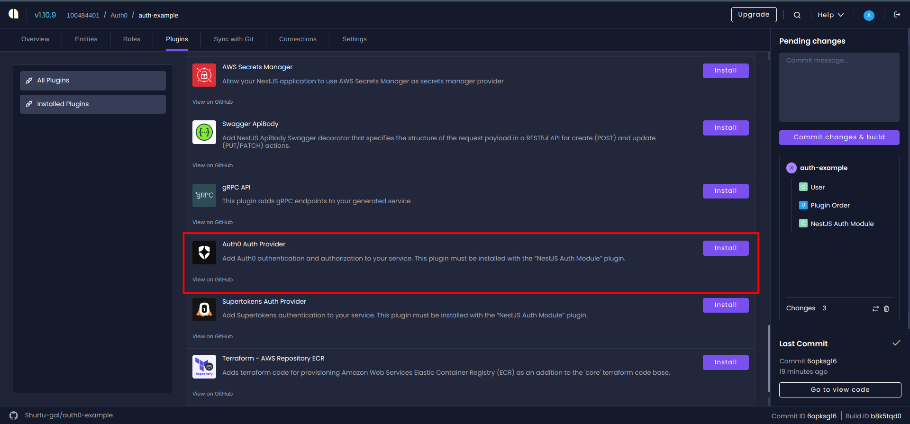Screen dimensions: 910x424
Task: Click the Supertokens Auth Provider icon
Action: [204, 309]
